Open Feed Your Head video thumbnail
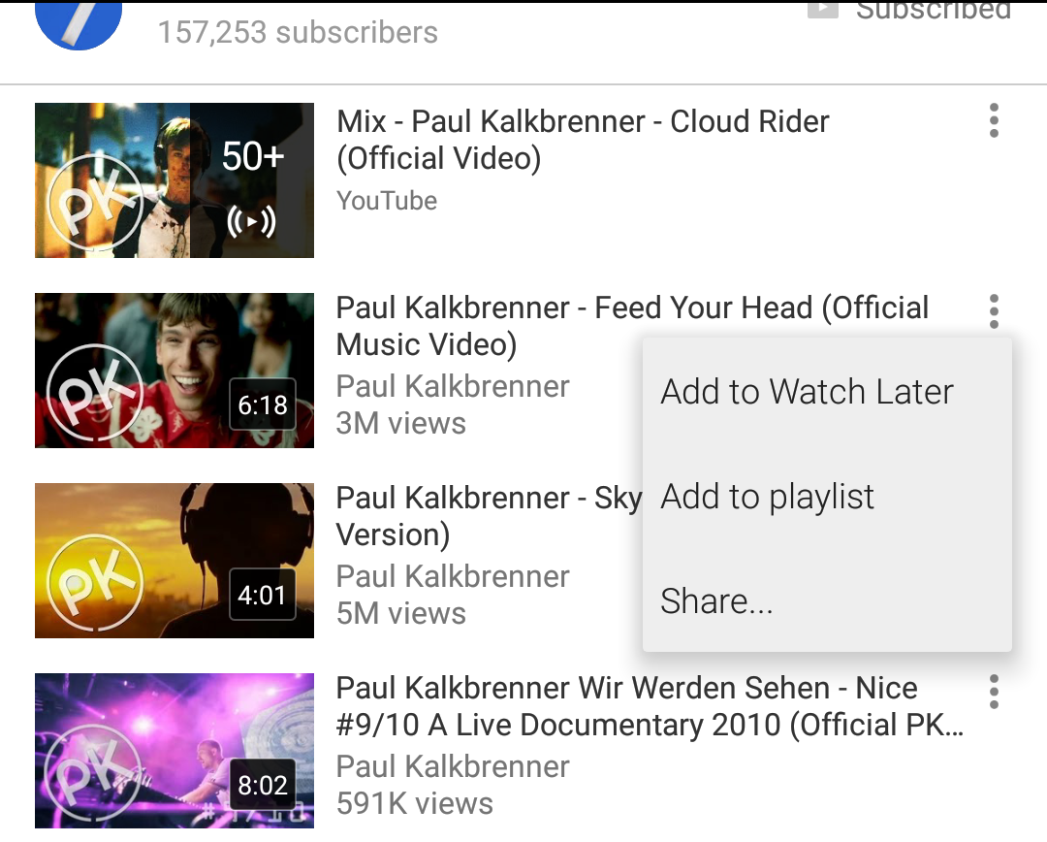This screenshot has width=1047, height=842. pos(174,371)
